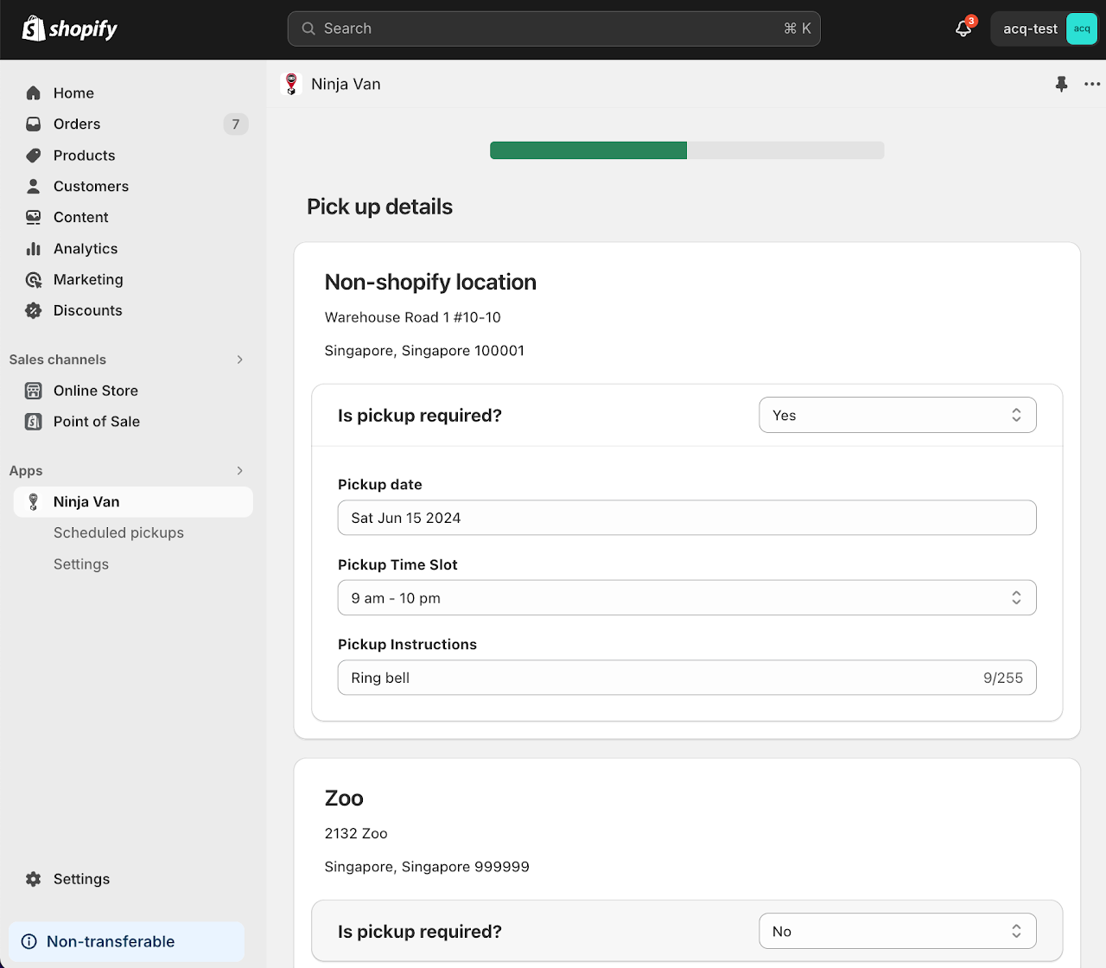Image resolution: width=1106 pixels, height=968 pixels.
Task: Change pickup required dropdown for Non-shopify location
Action: pyautogui.click(x=897, y=416)
